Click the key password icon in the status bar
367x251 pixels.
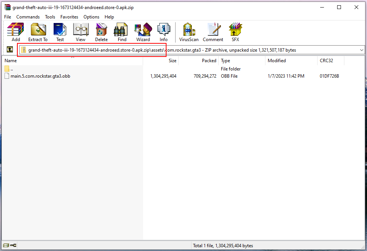(13, 245)
